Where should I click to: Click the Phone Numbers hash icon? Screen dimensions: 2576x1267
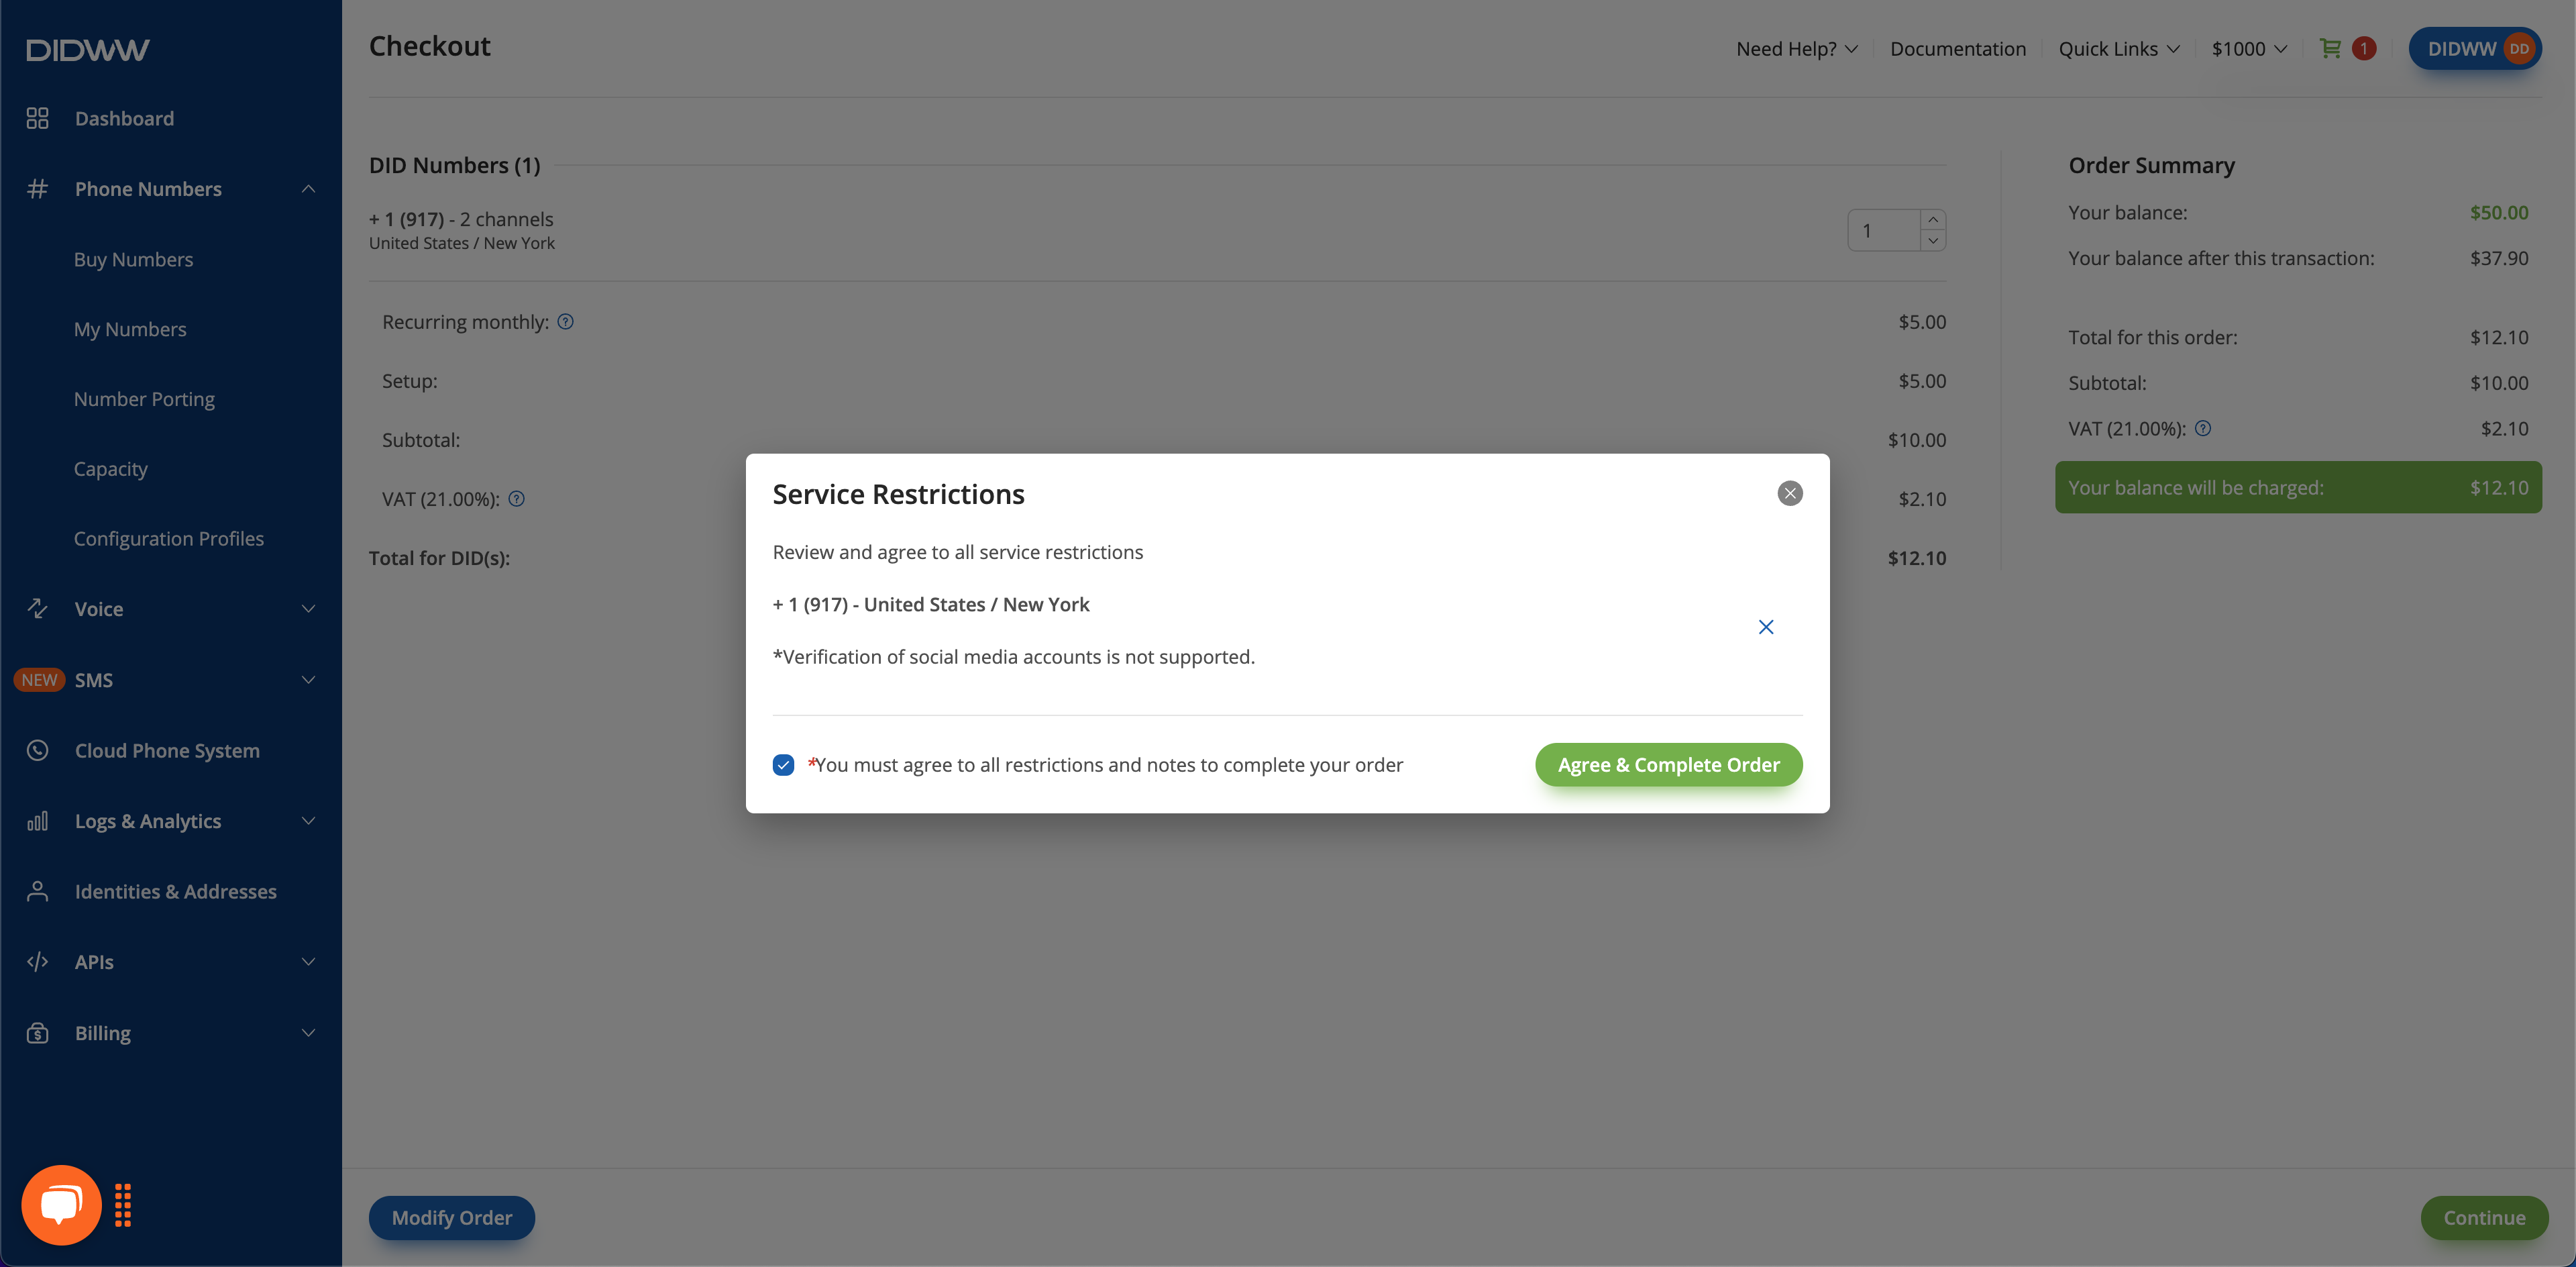pyautogui.click(x=37, y=188)
